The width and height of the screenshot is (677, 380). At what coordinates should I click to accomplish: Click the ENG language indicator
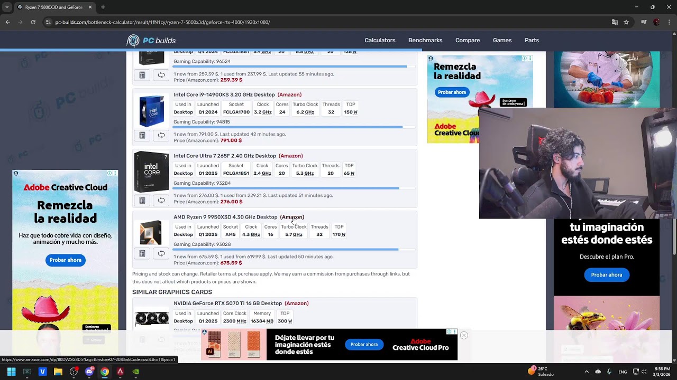tap(623, 372)
